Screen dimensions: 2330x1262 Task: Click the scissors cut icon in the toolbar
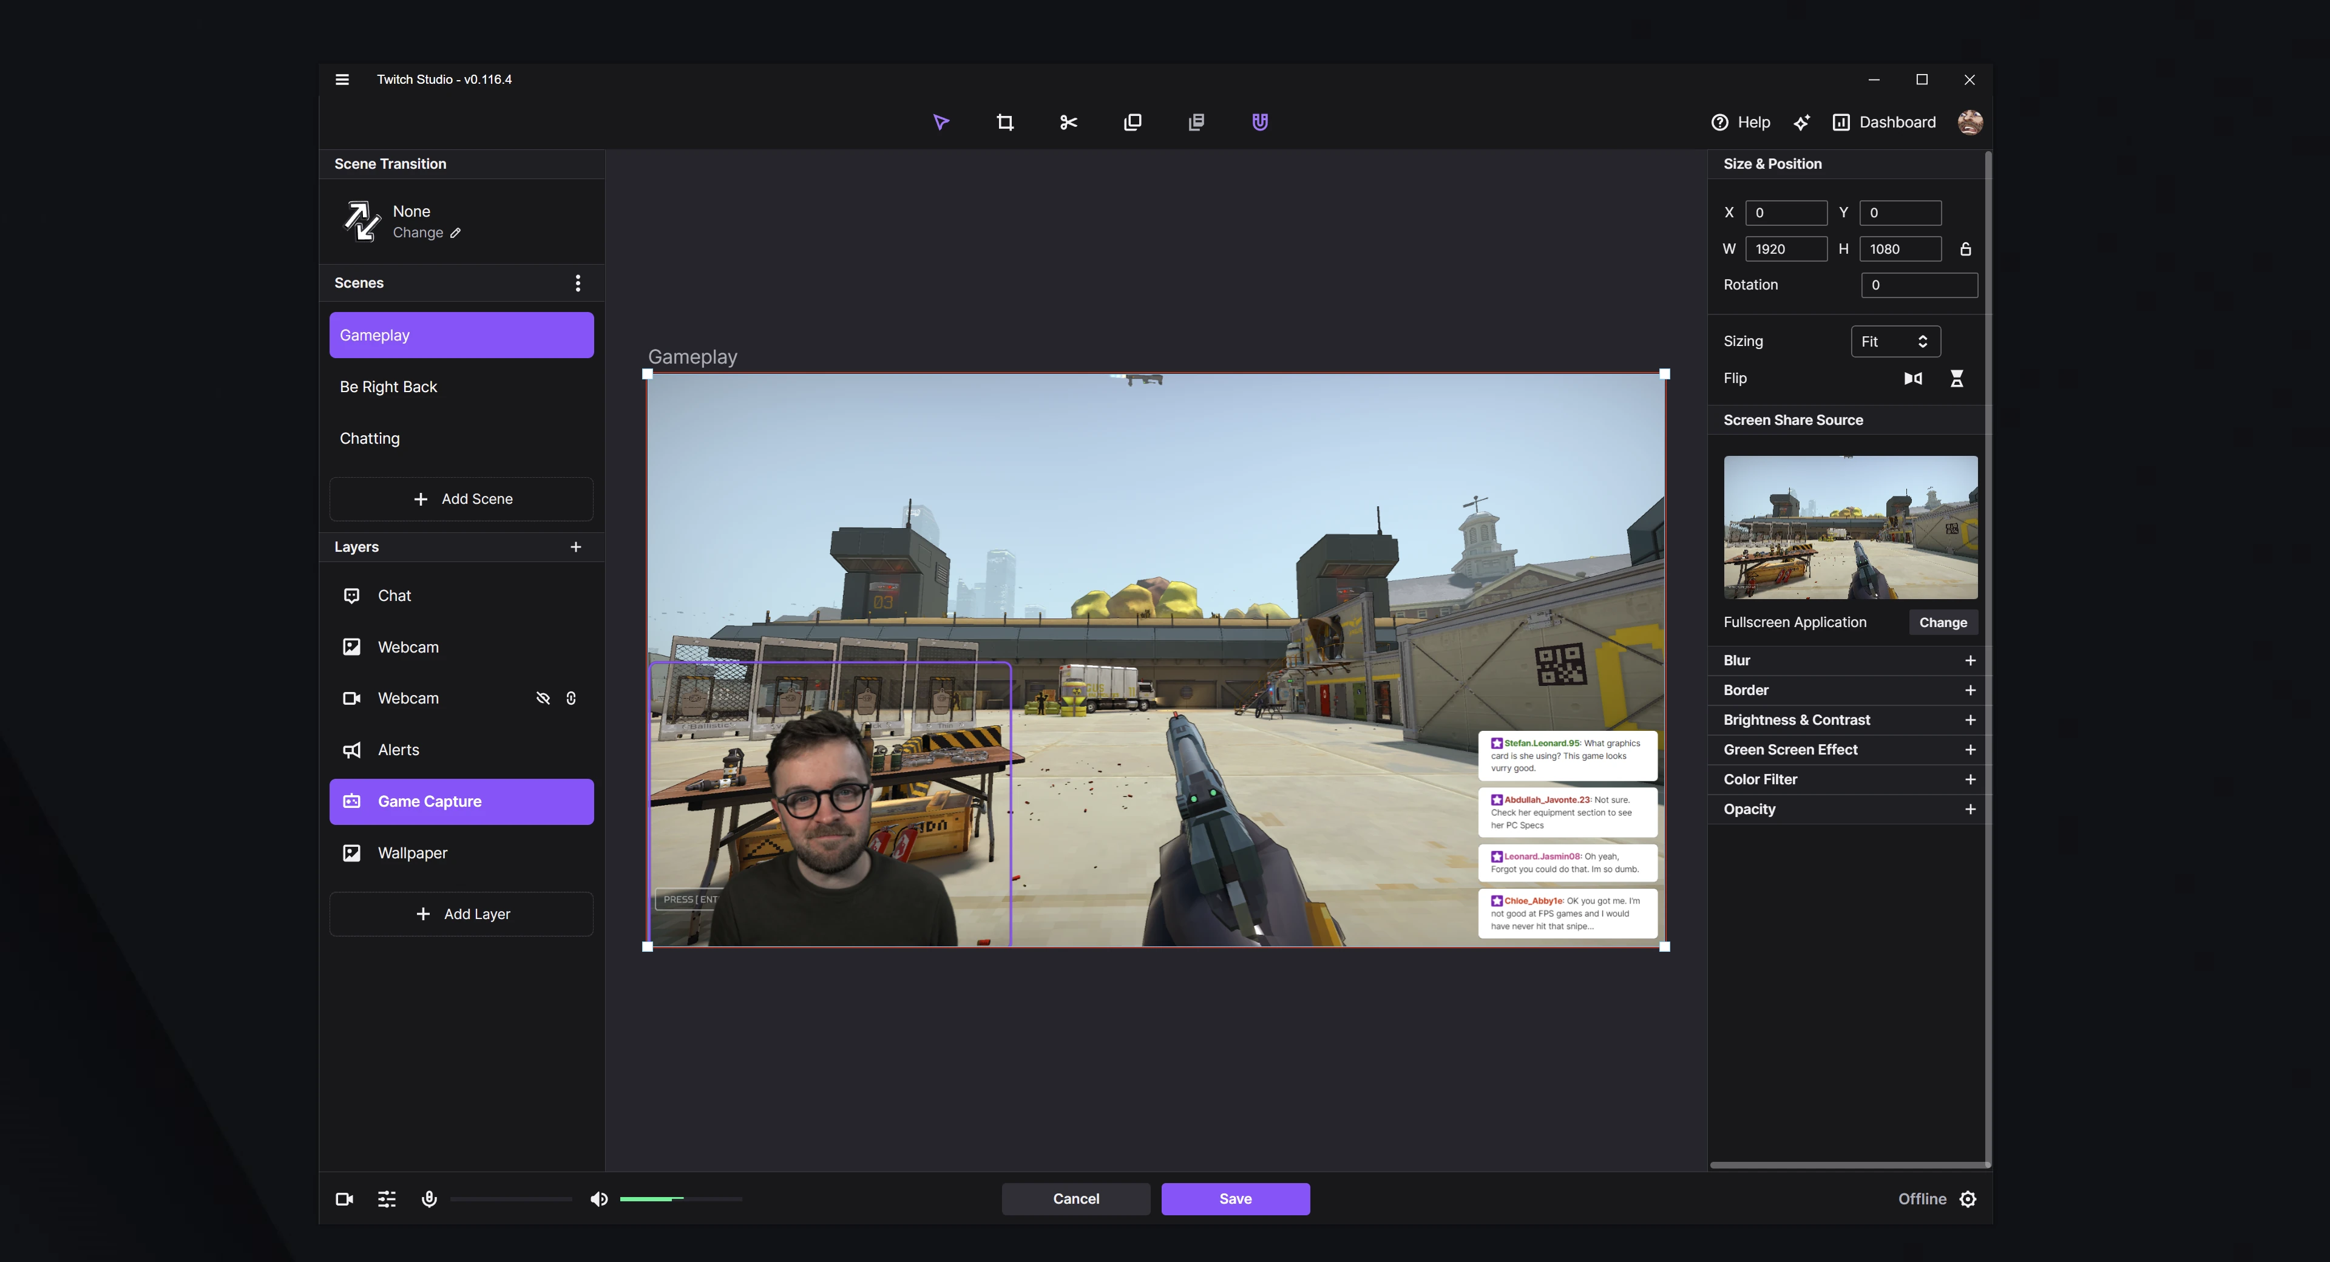click(x=1068, y=121)
